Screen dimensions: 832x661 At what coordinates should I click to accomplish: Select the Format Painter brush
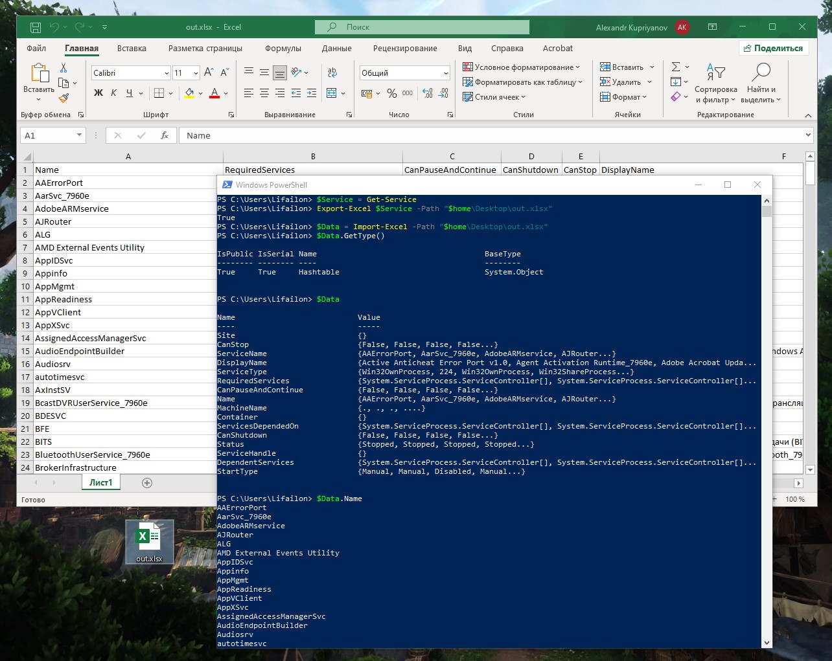coord(64,98)
